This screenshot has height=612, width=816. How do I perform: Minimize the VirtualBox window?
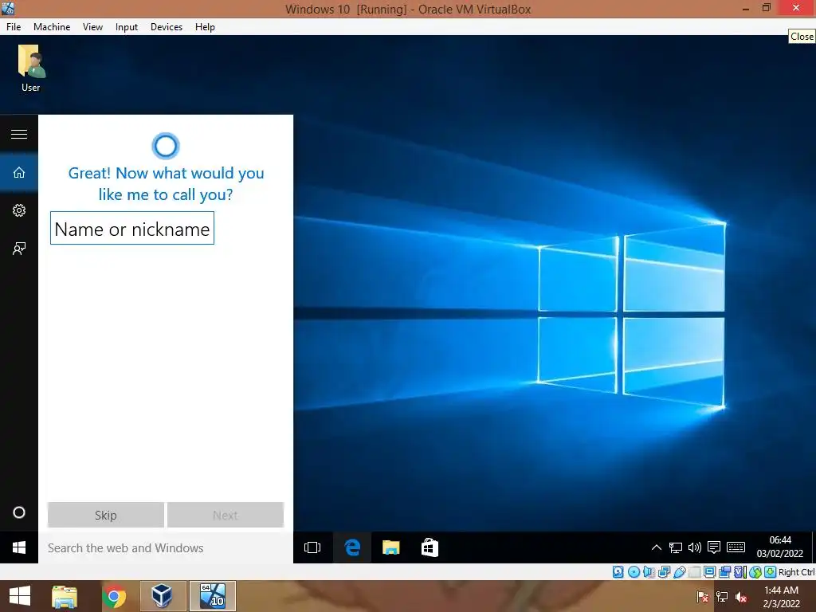pyautogui.click(x=746, y=9)
